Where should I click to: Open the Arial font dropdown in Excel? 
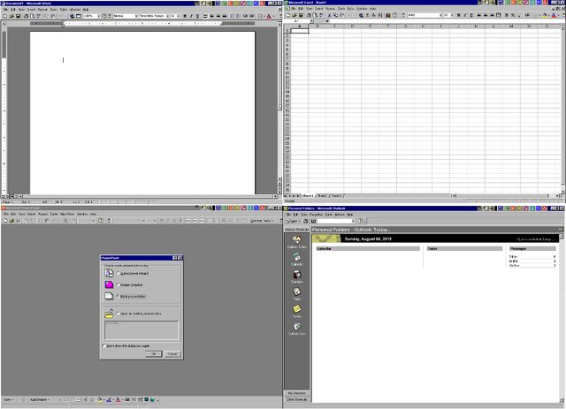coord(440,15)
